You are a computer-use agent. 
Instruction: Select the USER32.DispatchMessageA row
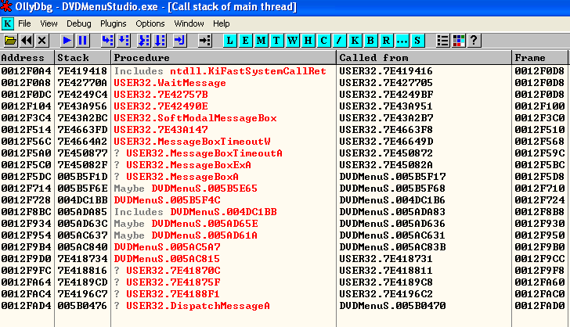click(198, 306)
